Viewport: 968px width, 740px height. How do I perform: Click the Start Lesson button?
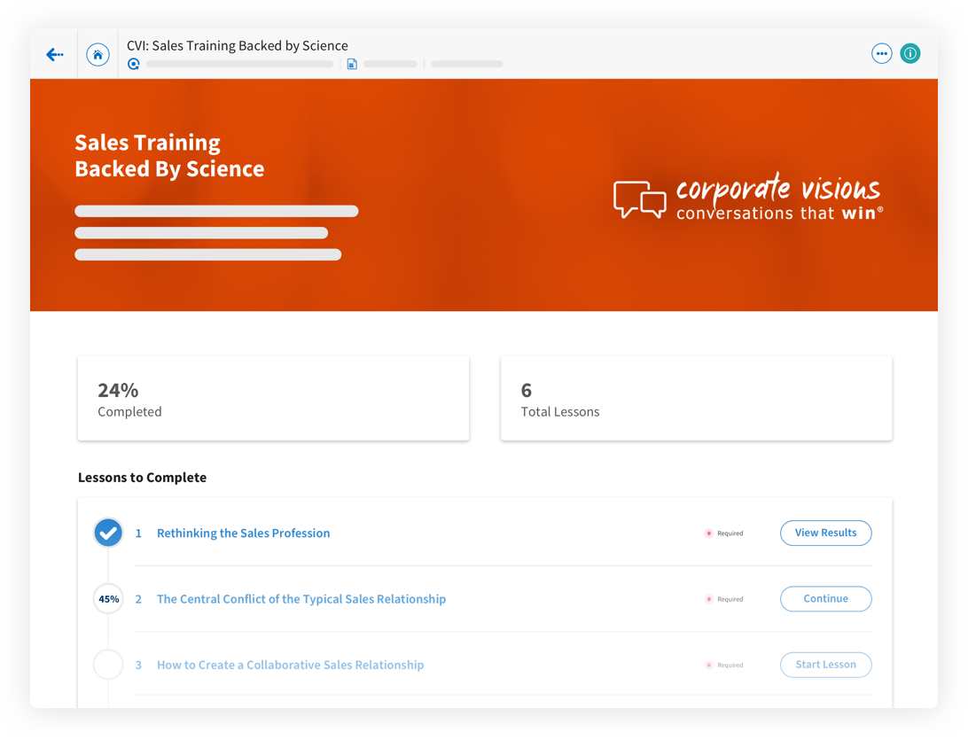coord(826,665)
